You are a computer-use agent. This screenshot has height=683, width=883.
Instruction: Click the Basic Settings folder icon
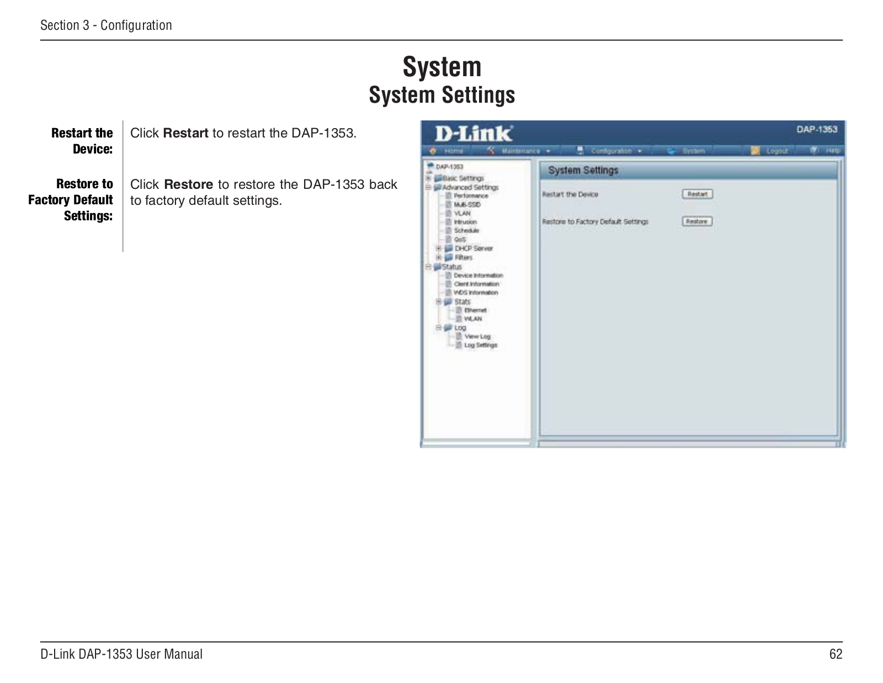coord(438,178)
